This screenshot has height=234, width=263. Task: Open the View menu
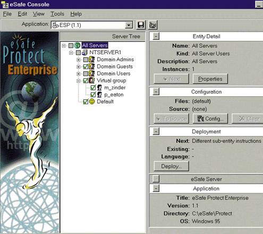(x=39, y=14)
